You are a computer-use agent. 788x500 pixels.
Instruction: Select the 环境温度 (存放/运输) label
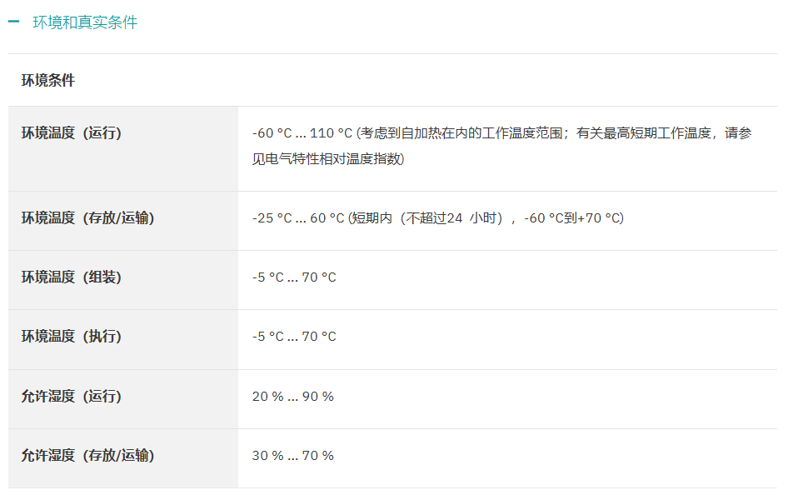(88, 218)
